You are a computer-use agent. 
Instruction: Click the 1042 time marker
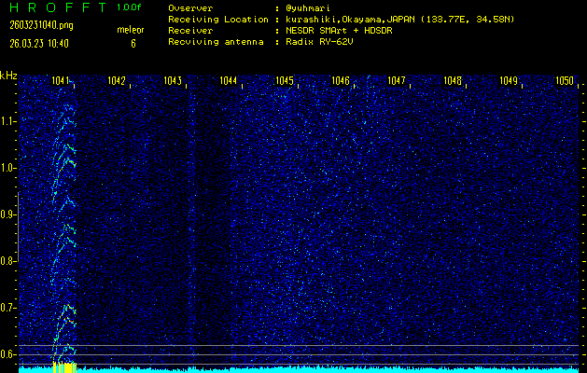116,80
